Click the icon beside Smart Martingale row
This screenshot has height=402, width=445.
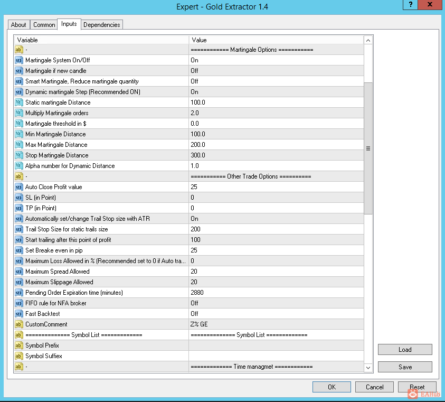click(18, 81)
